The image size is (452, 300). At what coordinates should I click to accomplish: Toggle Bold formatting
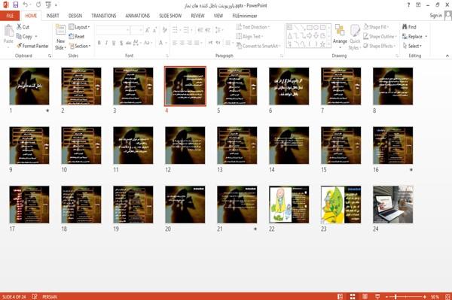pyautogui.click(x=99, y=43)
